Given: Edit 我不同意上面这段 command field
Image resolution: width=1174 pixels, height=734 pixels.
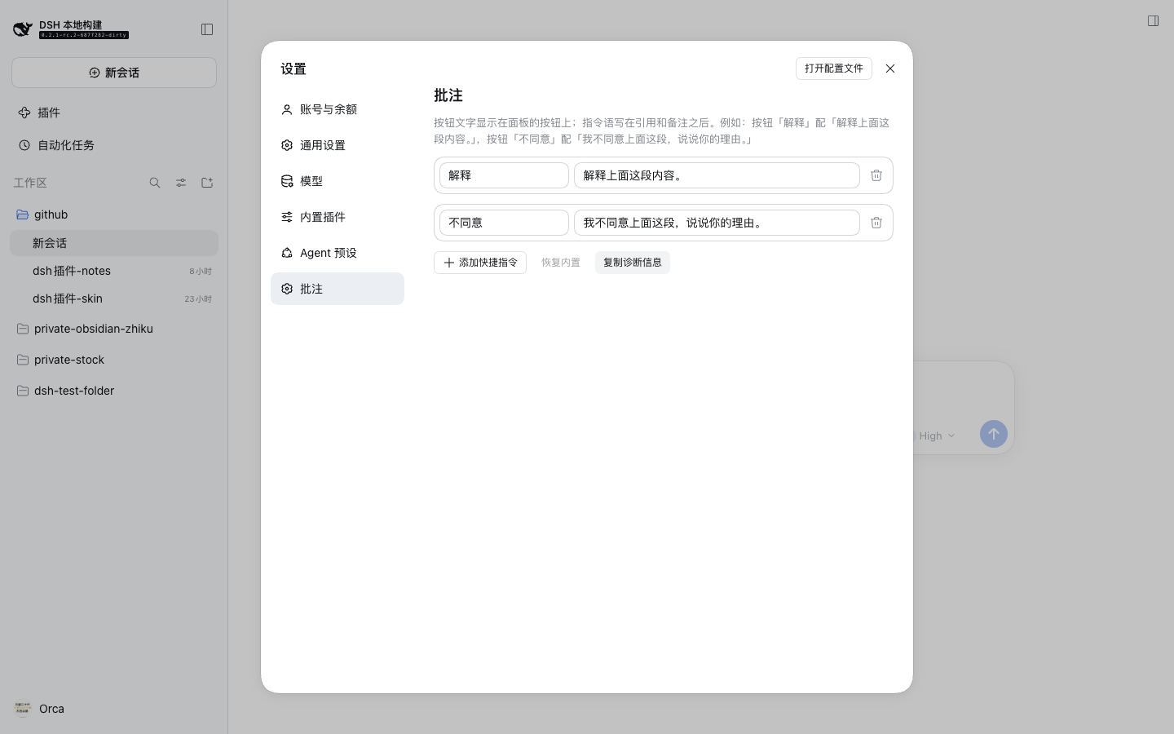Looking at the screenshot, I should pyautogui.click(x=717, y=223).
